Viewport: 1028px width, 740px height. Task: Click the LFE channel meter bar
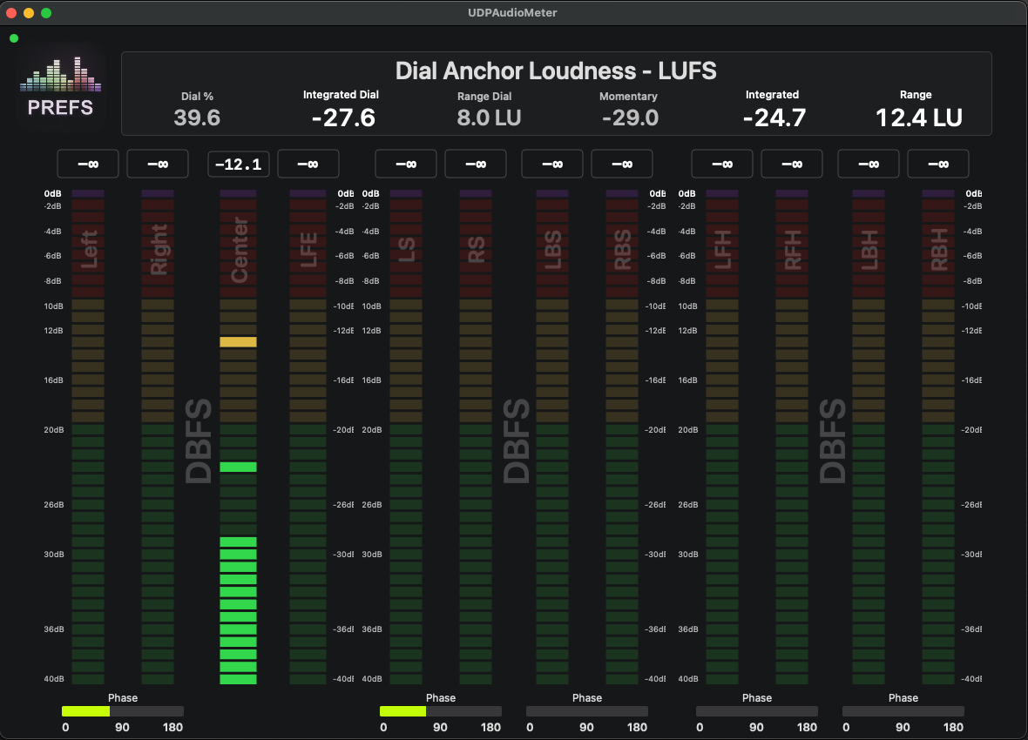coord(308,435)
